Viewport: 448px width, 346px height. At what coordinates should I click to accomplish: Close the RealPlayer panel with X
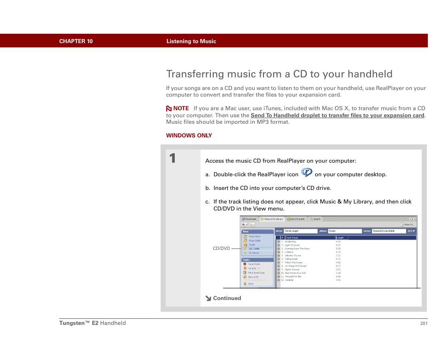click(x=415, y=219)
